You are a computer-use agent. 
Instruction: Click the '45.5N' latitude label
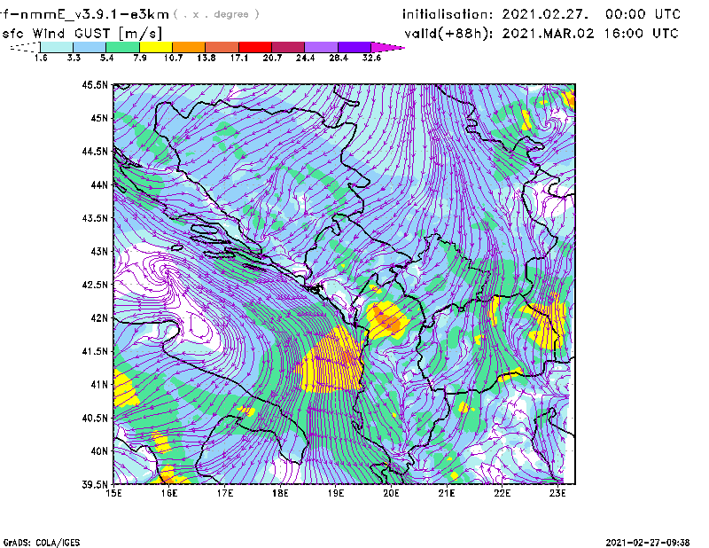pyautogui.click(x=95, y=84)
